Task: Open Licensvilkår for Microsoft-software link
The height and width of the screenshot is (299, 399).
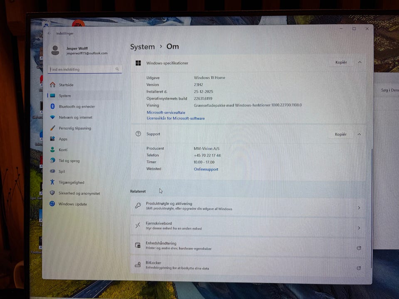Action: point(175,118)
